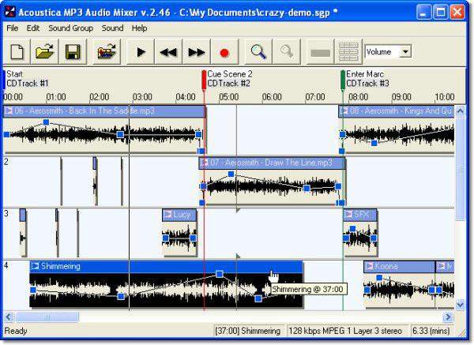The width and height of the screenshot is (474, 345).
Task: Click the 'CD Track #1' label
Action: (28, 84)
